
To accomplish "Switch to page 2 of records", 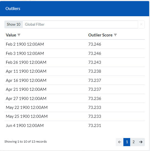I will tap(133, 142).
